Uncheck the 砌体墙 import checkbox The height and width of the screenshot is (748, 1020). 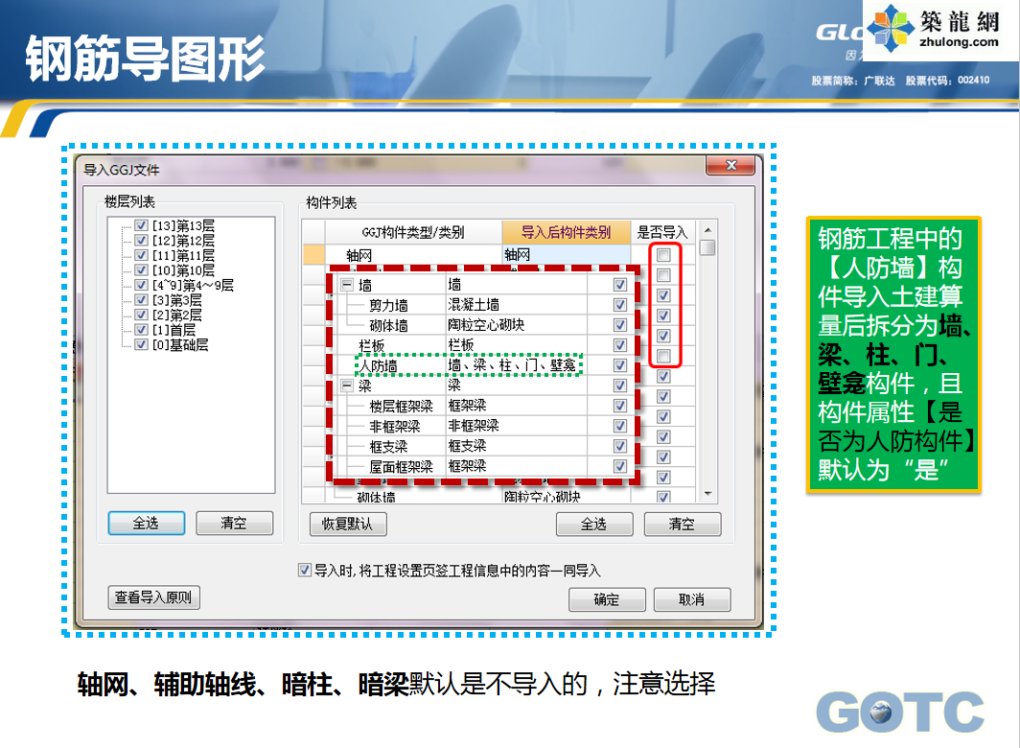click(619, 325)
